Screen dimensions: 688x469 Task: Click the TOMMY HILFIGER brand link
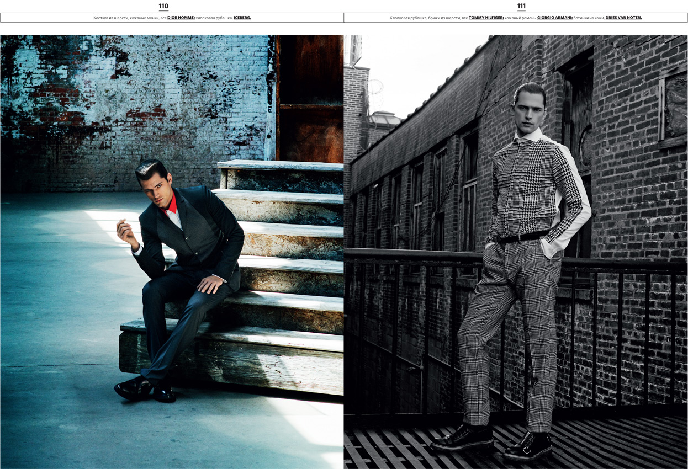[486, 18]
